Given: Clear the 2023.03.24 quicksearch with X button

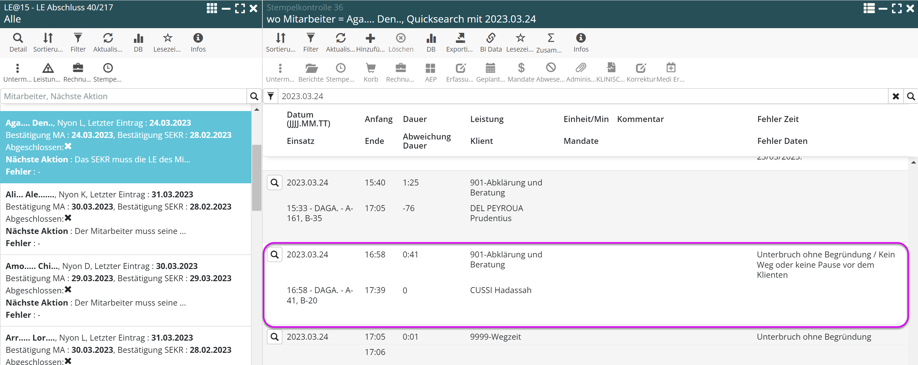Looking at the screenshot, I should (895, 96).
